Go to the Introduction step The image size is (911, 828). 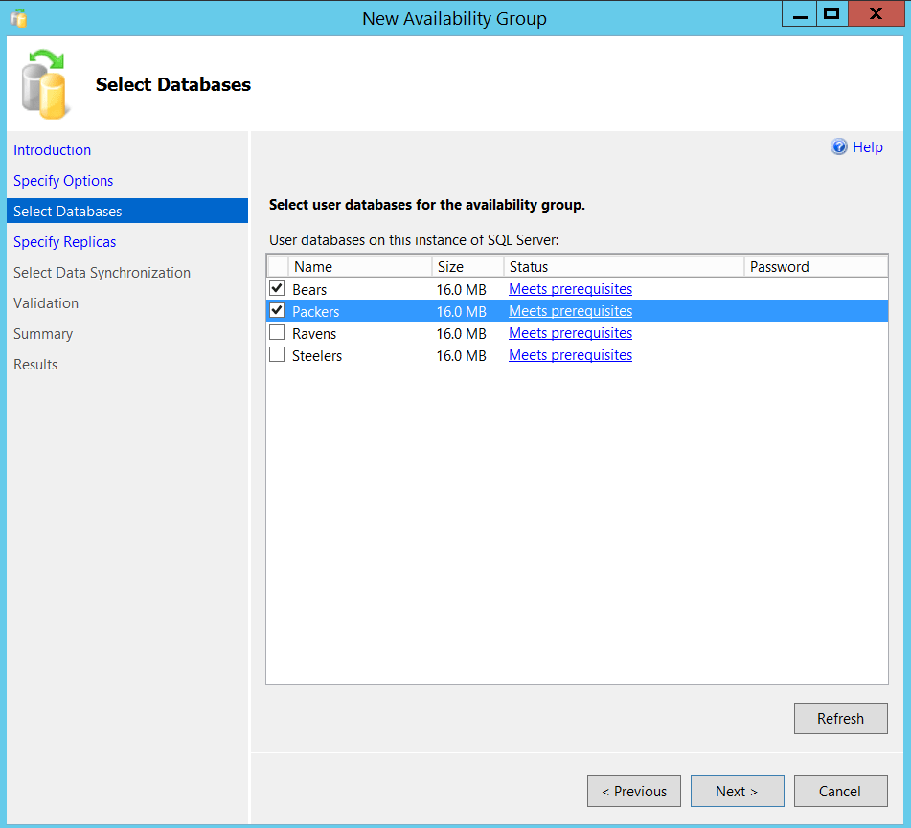coord(52,149)
